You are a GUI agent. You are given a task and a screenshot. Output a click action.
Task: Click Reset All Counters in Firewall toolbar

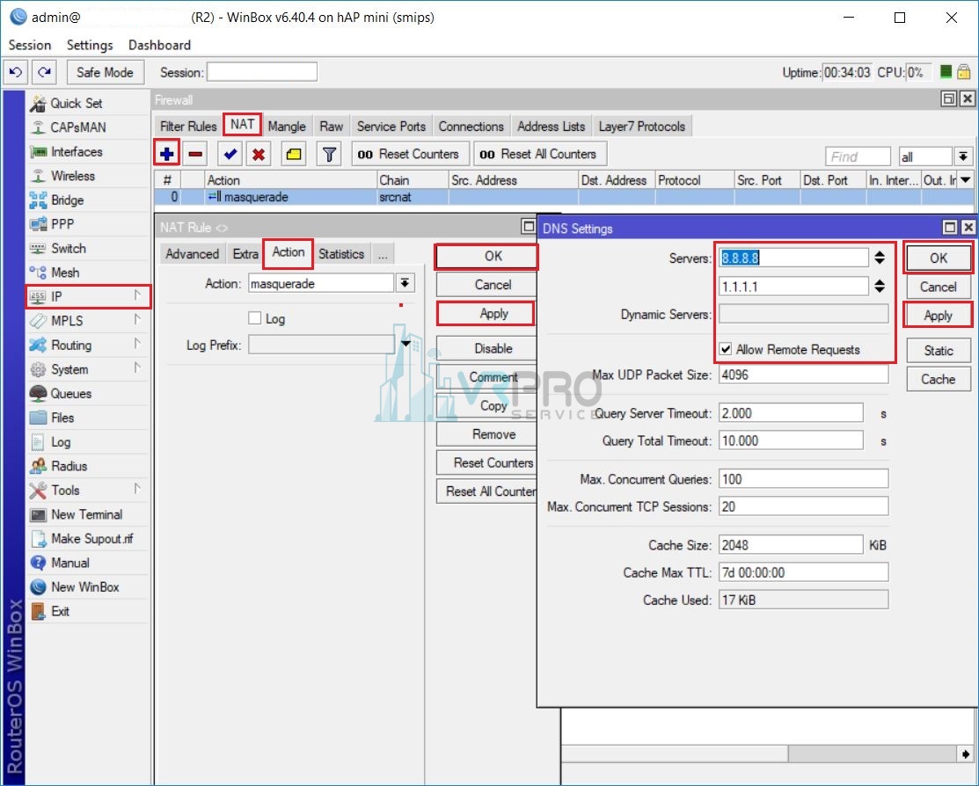point(539,154)
